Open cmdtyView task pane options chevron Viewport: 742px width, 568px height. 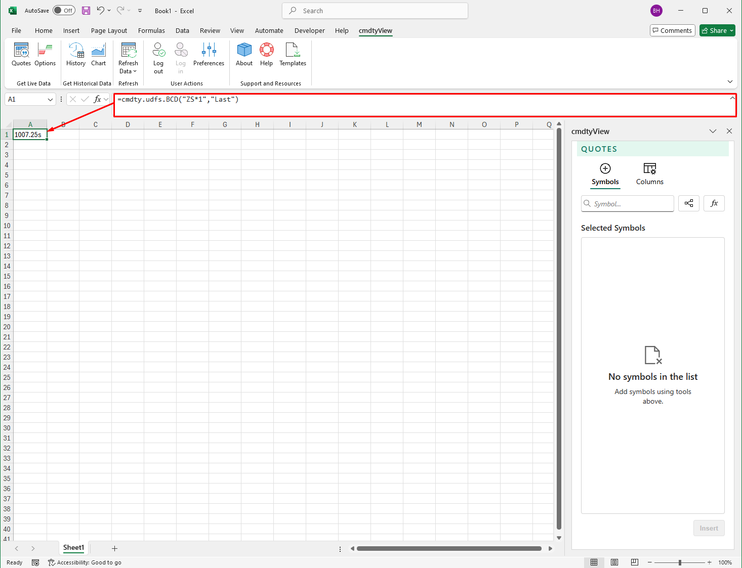tap(713, 131)
